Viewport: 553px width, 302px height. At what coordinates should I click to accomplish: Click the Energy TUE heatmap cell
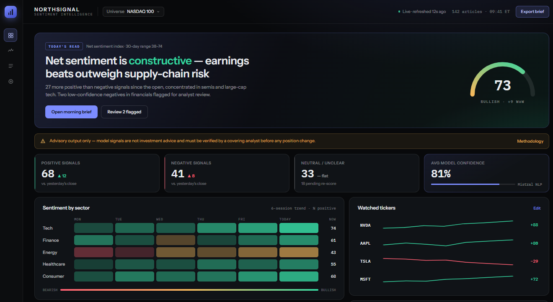tap(134, 252)
